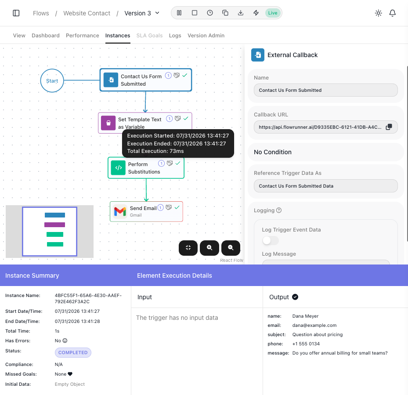Image resolution: width=408 pixels, height=395 pixels.
Task: Click the Send Email node label
Action: click(x=143, y=208)
